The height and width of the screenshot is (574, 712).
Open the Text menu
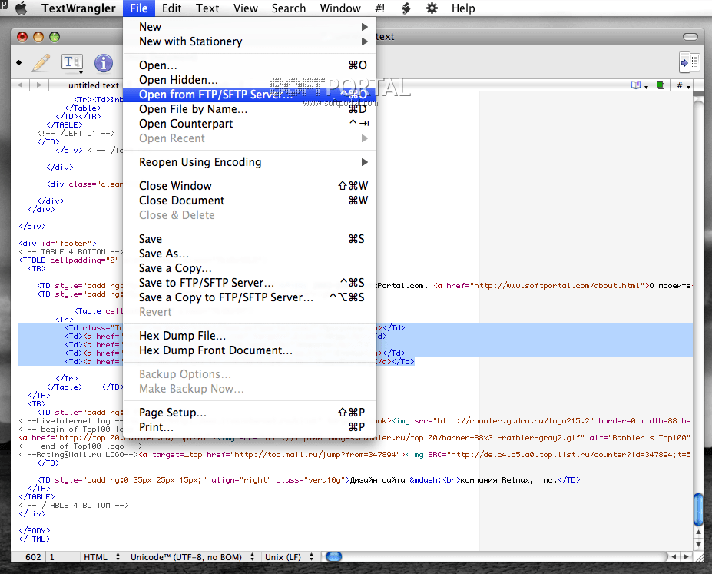click(207, 8)
